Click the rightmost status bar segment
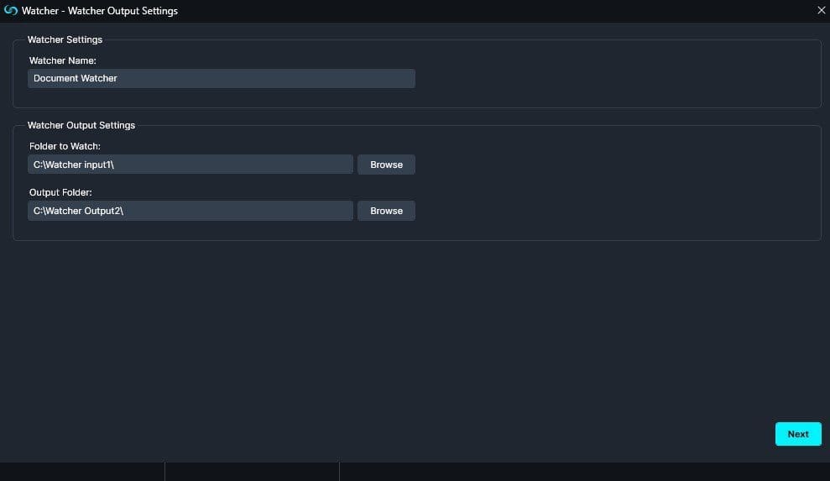Viewport: 830px width, 481px height. click(584, 472)
